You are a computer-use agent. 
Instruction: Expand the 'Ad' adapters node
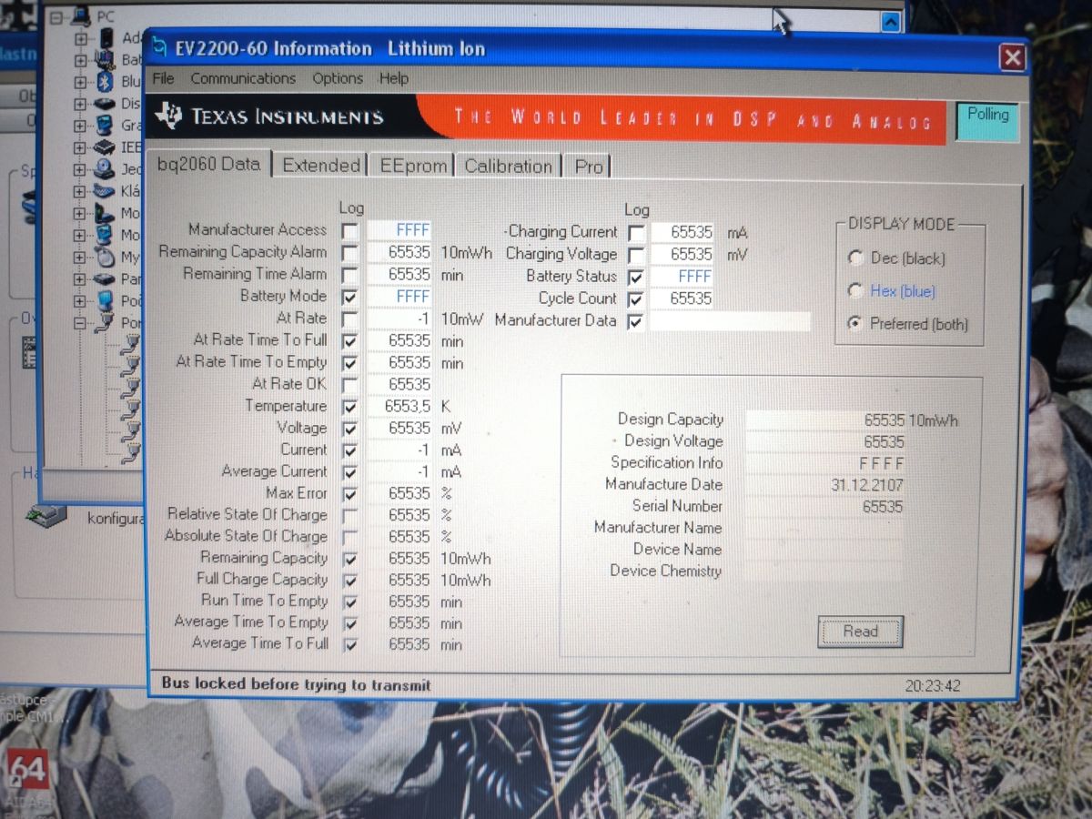81,39
